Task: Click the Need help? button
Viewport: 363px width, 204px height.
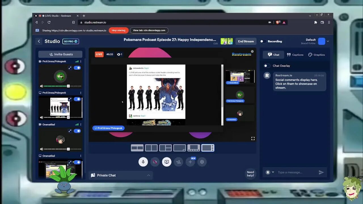Action: 250,174
